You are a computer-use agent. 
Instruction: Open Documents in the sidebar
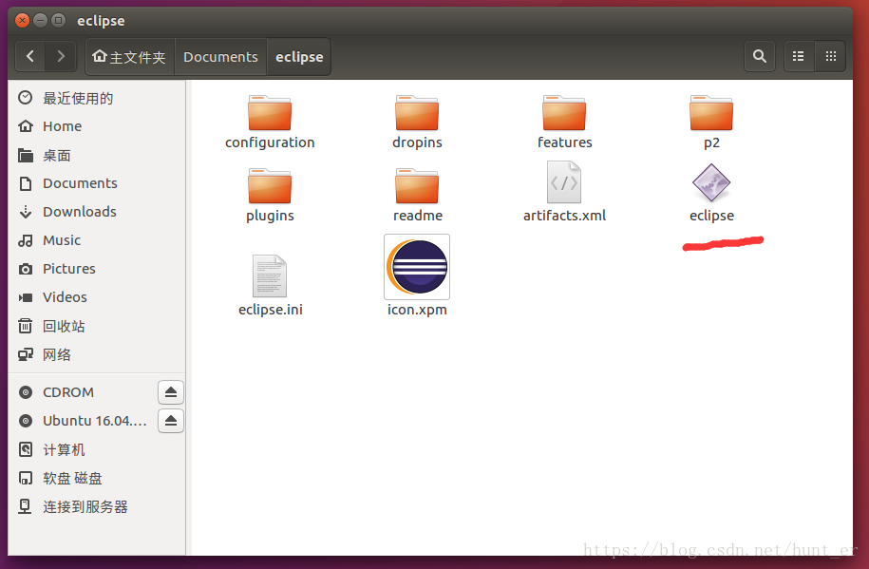tap(97, 183)
